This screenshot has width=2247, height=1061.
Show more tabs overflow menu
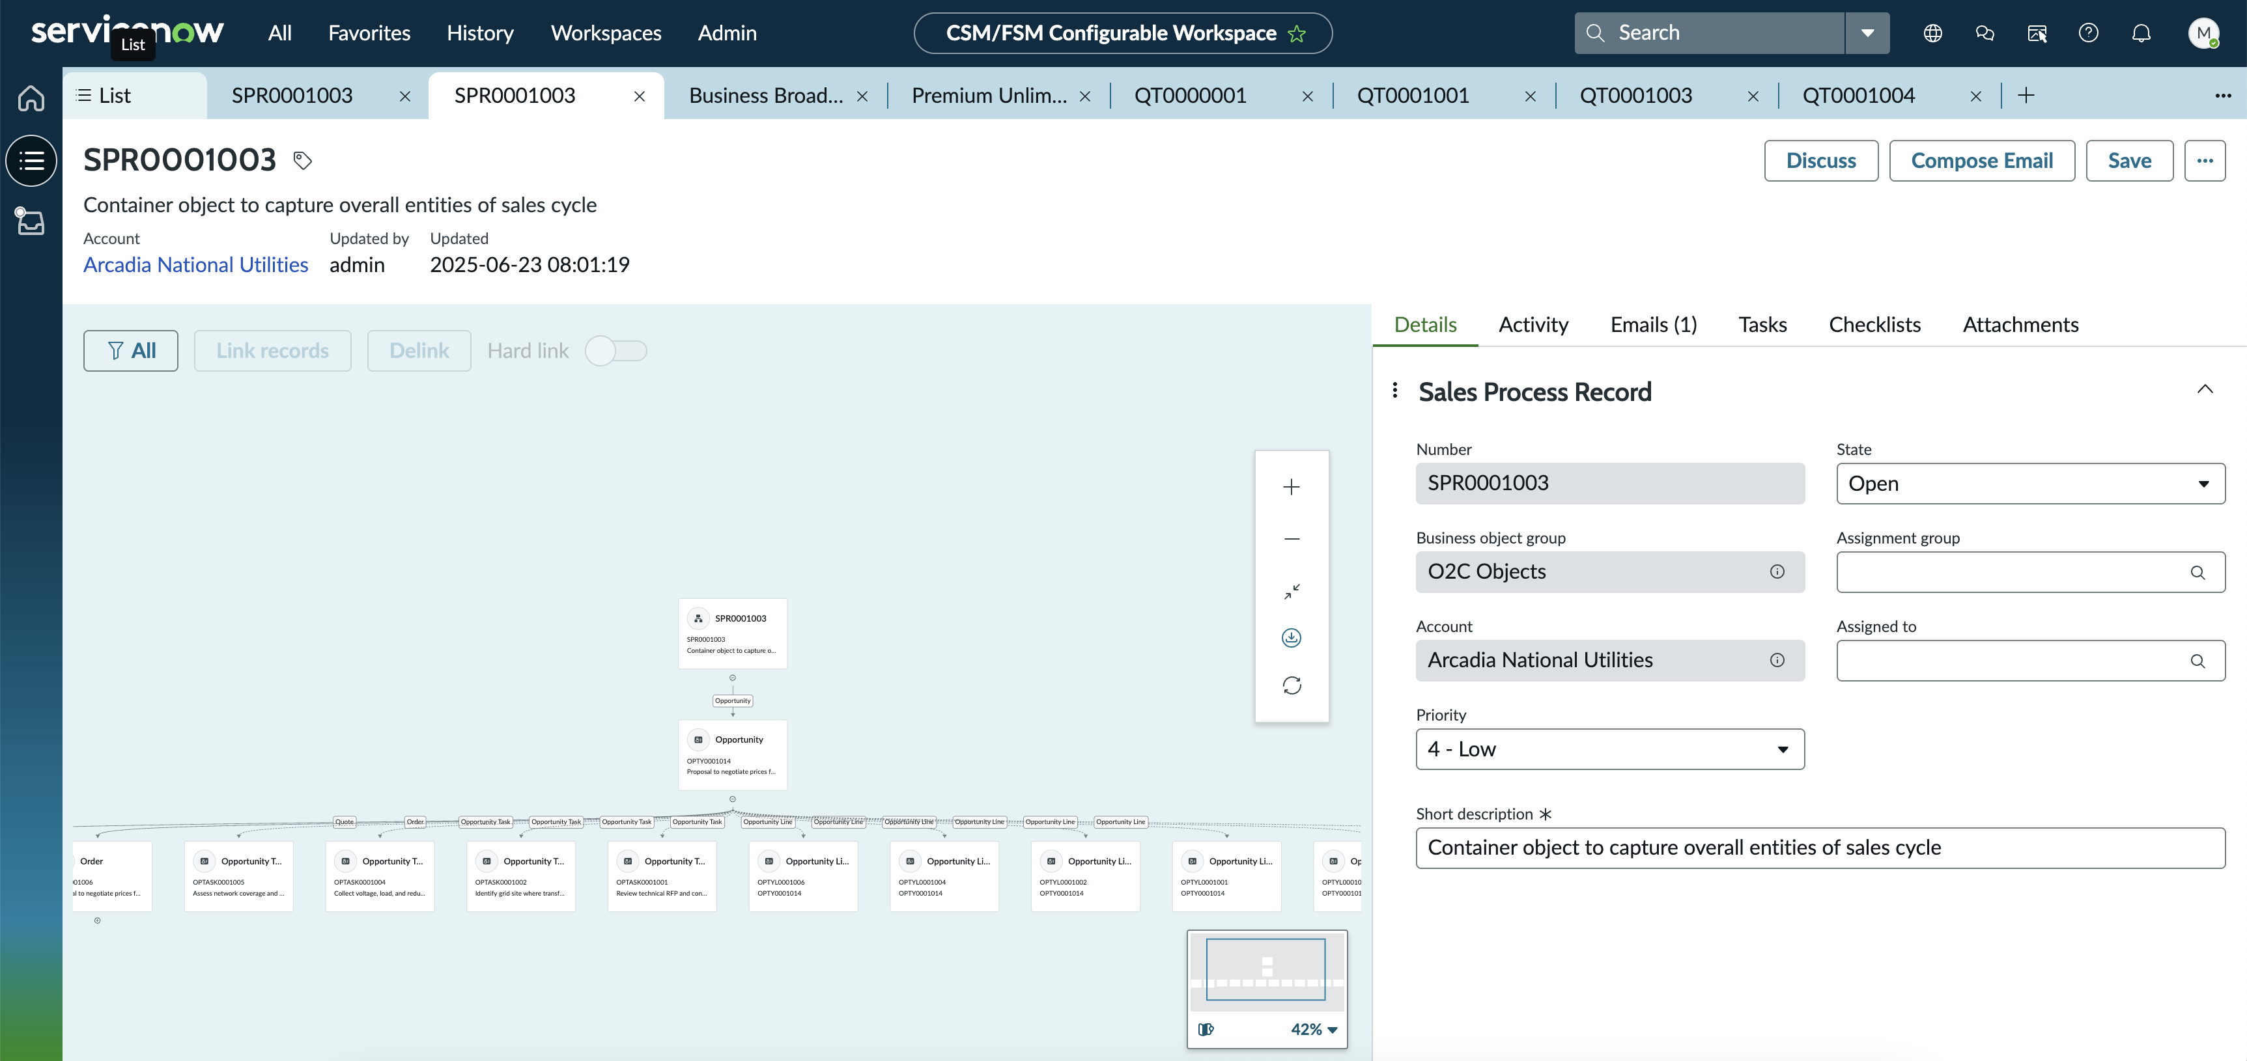2222,95
